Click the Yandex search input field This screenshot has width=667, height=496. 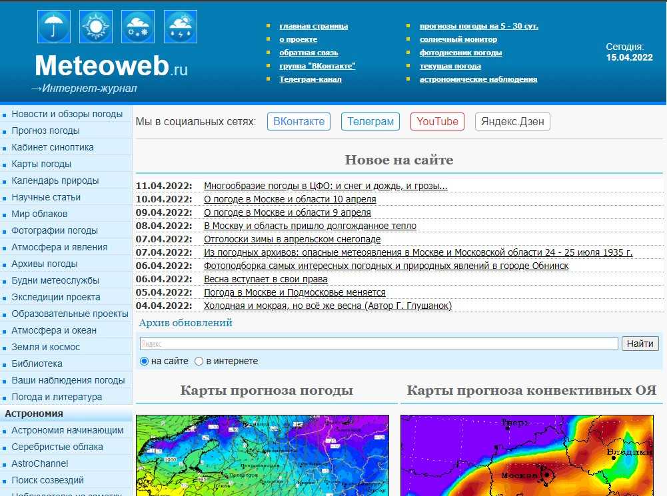pos(378,344)
